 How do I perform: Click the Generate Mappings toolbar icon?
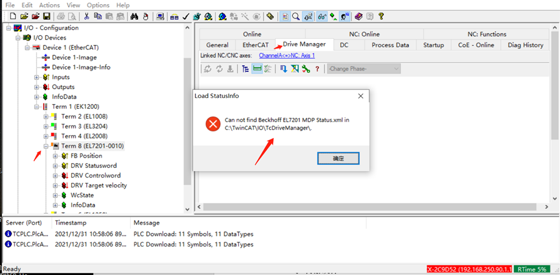click(x=175, y=16)
